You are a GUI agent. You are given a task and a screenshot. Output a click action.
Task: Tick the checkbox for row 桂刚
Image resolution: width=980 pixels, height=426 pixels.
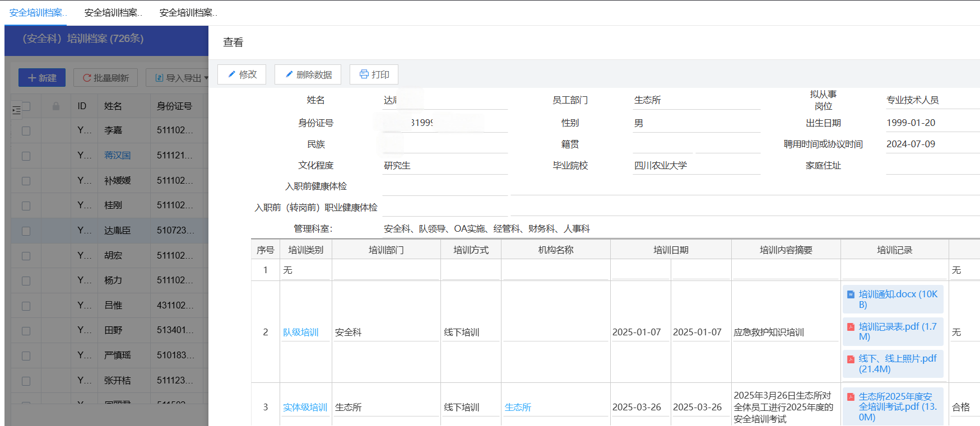26,205
